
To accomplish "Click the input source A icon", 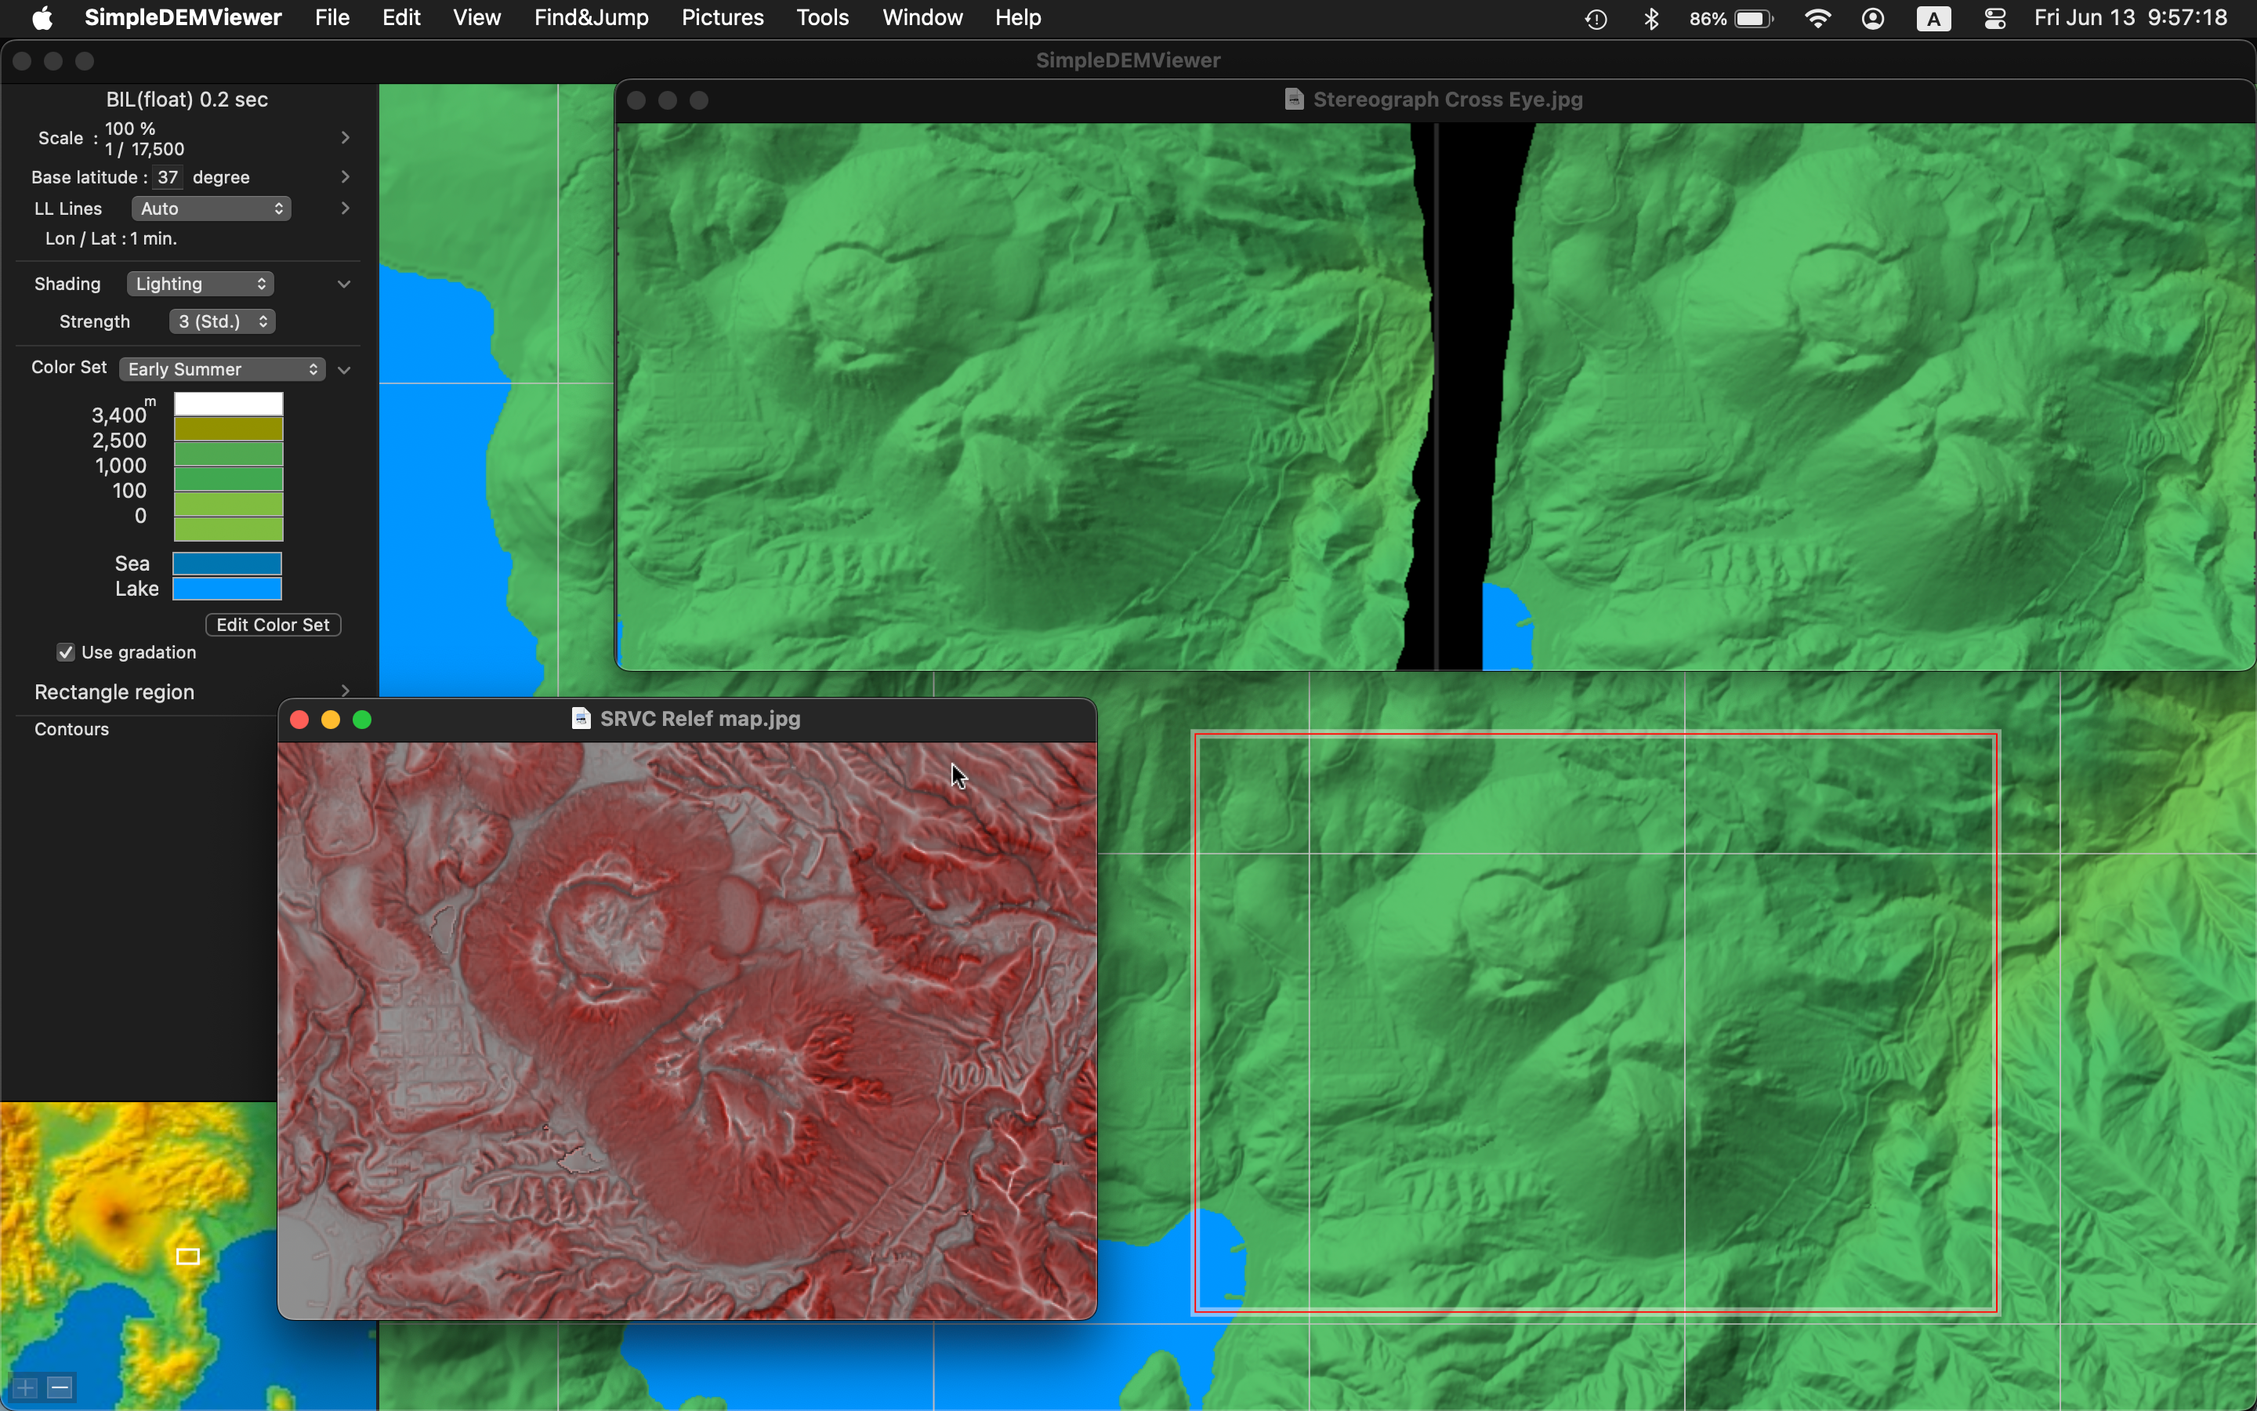I will [1933, 19].
